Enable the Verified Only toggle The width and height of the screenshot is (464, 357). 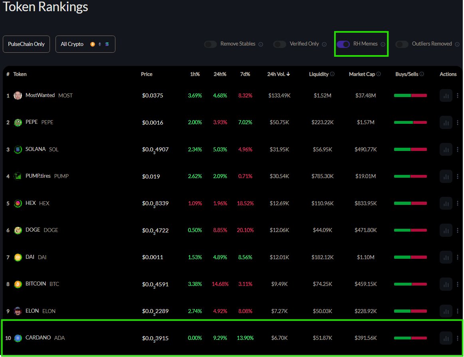click(280, 44)
